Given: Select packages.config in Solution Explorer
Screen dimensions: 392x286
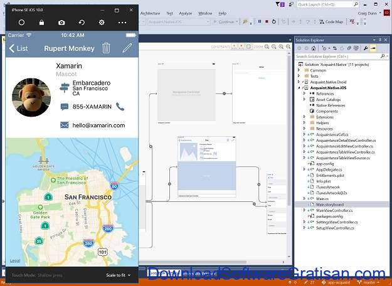Looking at the screenshot, I should [x=329, y=216].
